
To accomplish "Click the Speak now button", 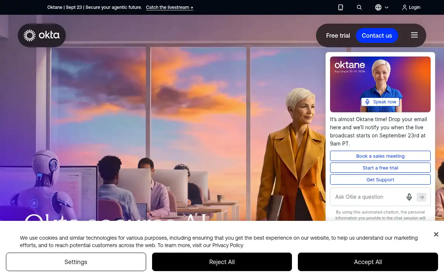I will pos(380,102).
